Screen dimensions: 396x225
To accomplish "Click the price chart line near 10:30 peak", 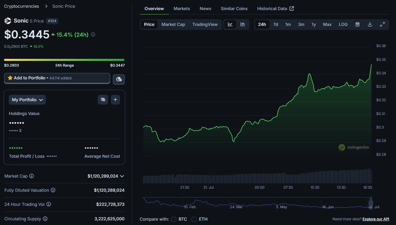I will [309, 74].
